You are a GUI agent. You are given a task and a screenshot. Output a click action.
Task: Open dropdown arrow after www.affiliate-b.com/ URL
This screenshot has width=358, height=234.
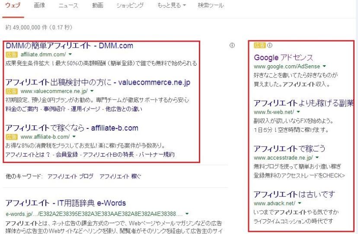point(74,137)
